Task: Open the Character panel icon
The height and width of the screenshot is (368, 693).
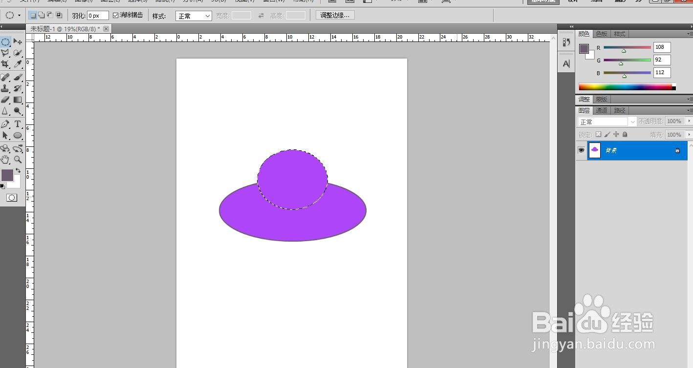Action: 566,63
